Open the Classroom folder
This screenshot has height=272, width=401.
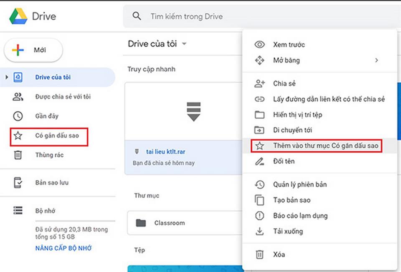(169, 223)
